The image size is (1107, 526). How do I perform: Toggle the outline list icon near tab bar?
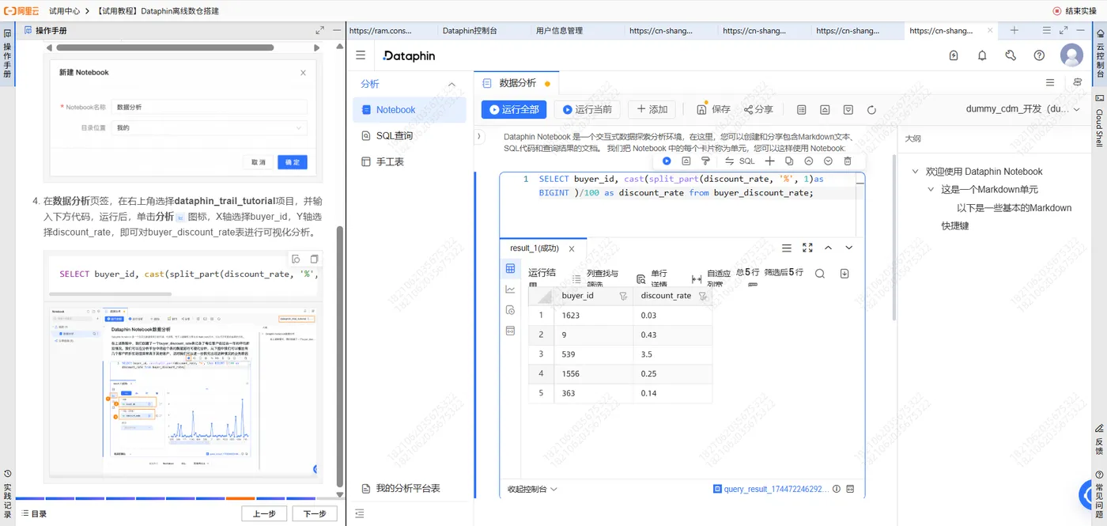pos(1050,82)
